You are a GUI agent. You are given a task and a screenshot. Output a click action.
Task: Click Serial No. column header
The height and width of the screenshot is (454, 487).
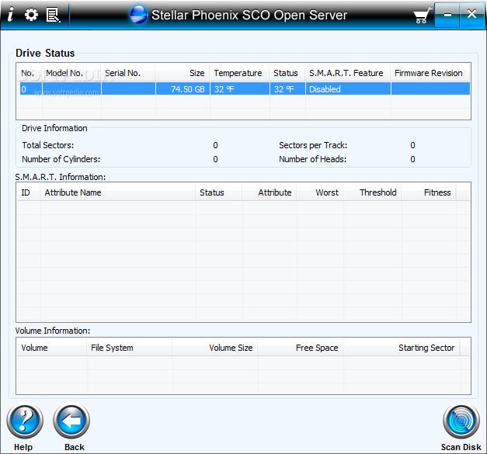[x=128, y=73]
